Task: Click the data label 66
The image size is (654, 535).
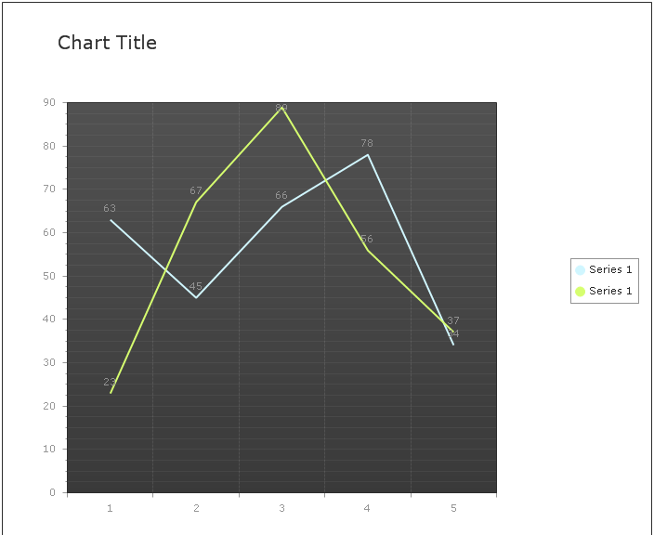Action: coord(281,196)
